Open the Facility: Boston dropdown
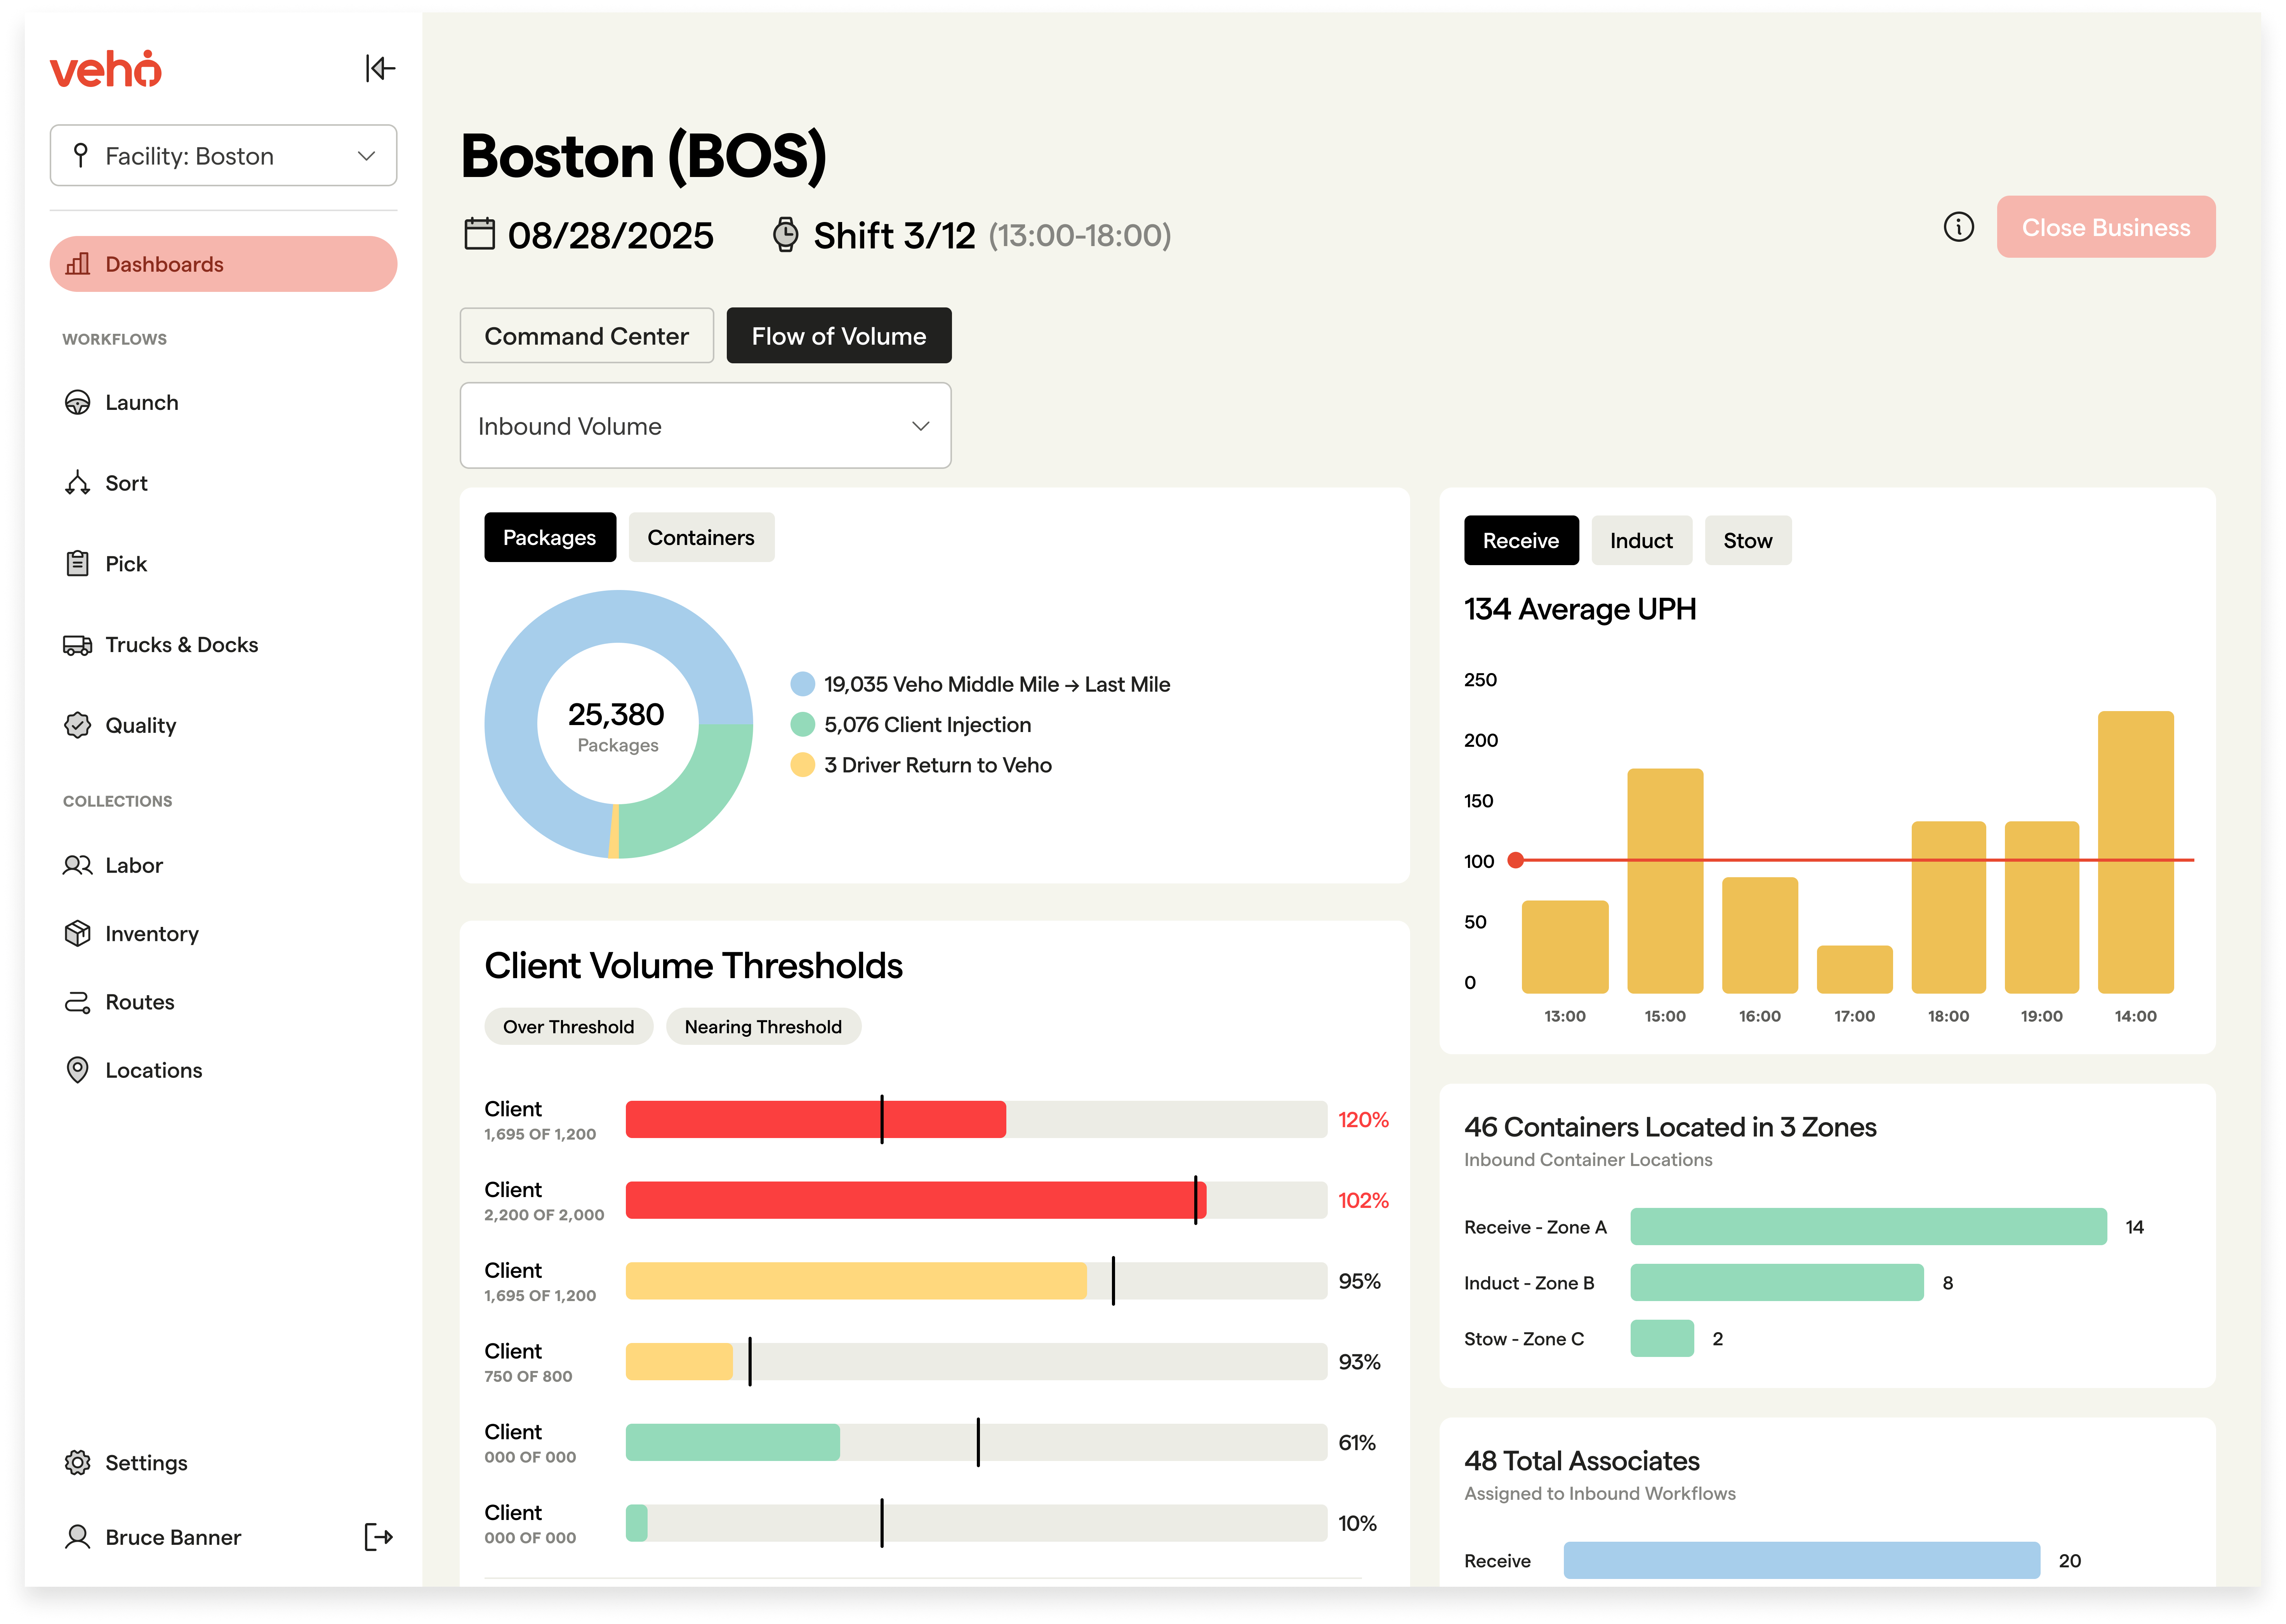This screenshot has height=1624, width=2286. (223, 155)
